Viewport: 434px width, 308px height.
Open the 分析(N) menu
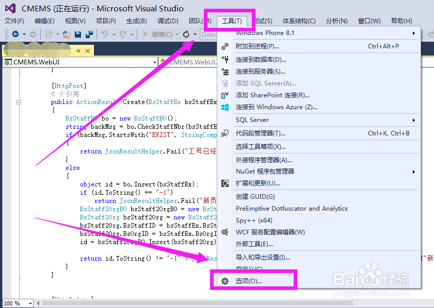coord(337,21)
